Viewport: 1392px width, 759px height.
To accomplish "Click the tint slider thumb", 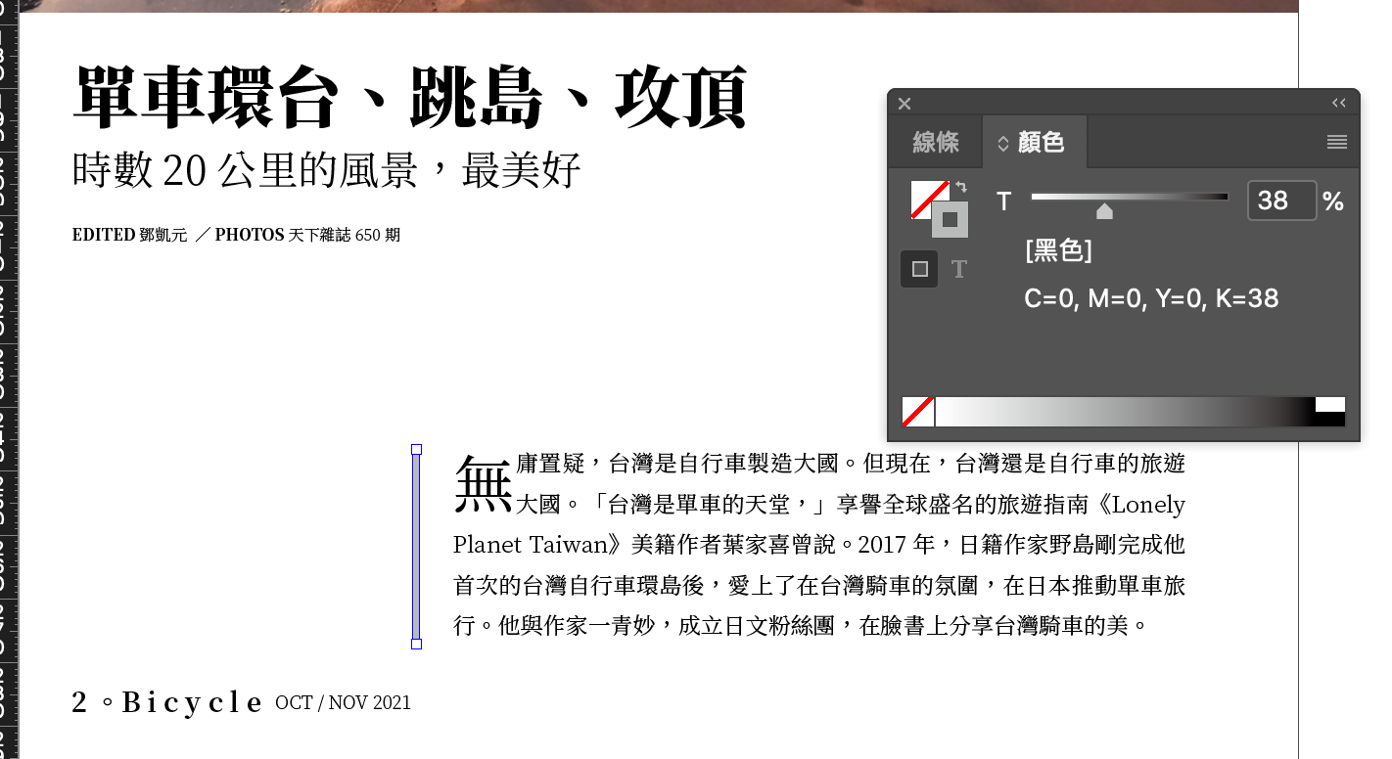I will (x=1104, y=211).
